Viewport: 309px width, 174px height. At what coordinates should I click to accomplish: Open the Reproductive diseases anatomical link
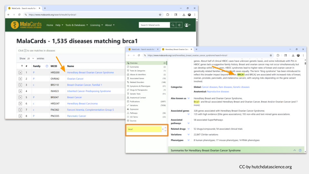[218, 92]
